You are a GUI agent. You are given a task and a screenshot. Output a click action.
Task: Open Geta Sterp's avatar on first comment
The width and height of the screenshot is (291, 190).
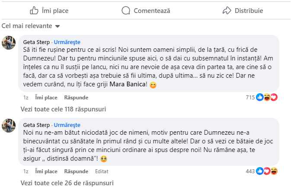point(10,43)
